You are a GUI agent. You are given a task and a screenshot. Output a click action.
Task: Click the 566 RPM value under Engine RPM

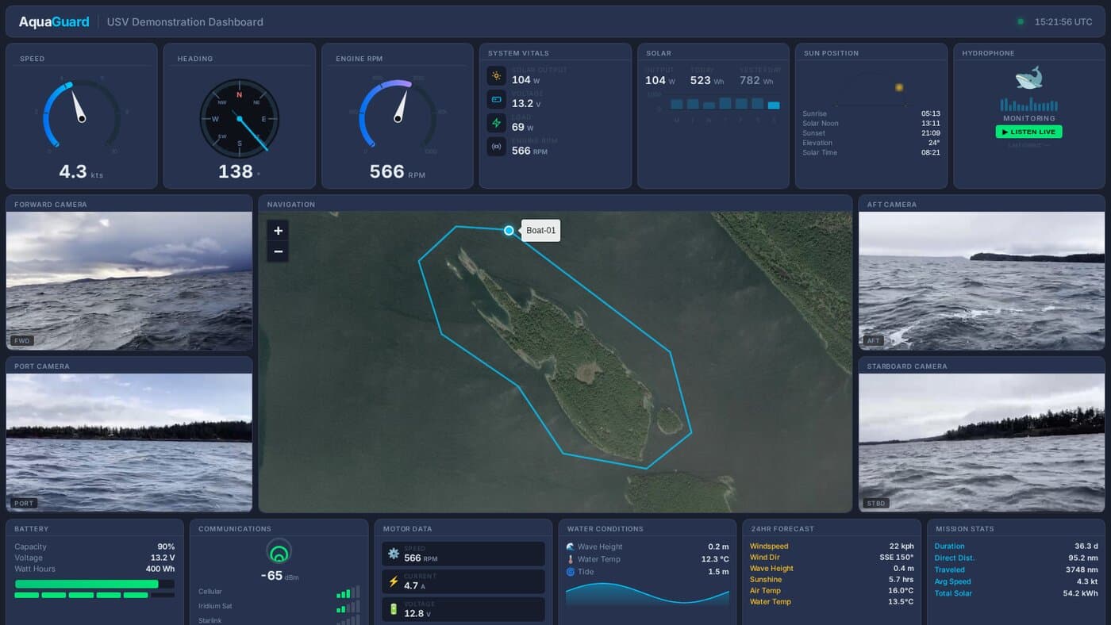click(398, 171)
